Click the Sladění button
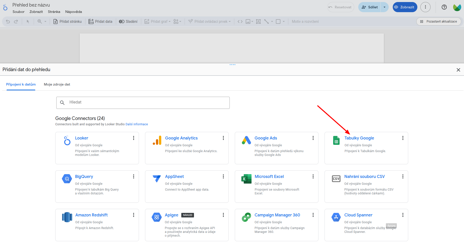The image size is (464, 243). pyautogui.click(x=128, y=22)
